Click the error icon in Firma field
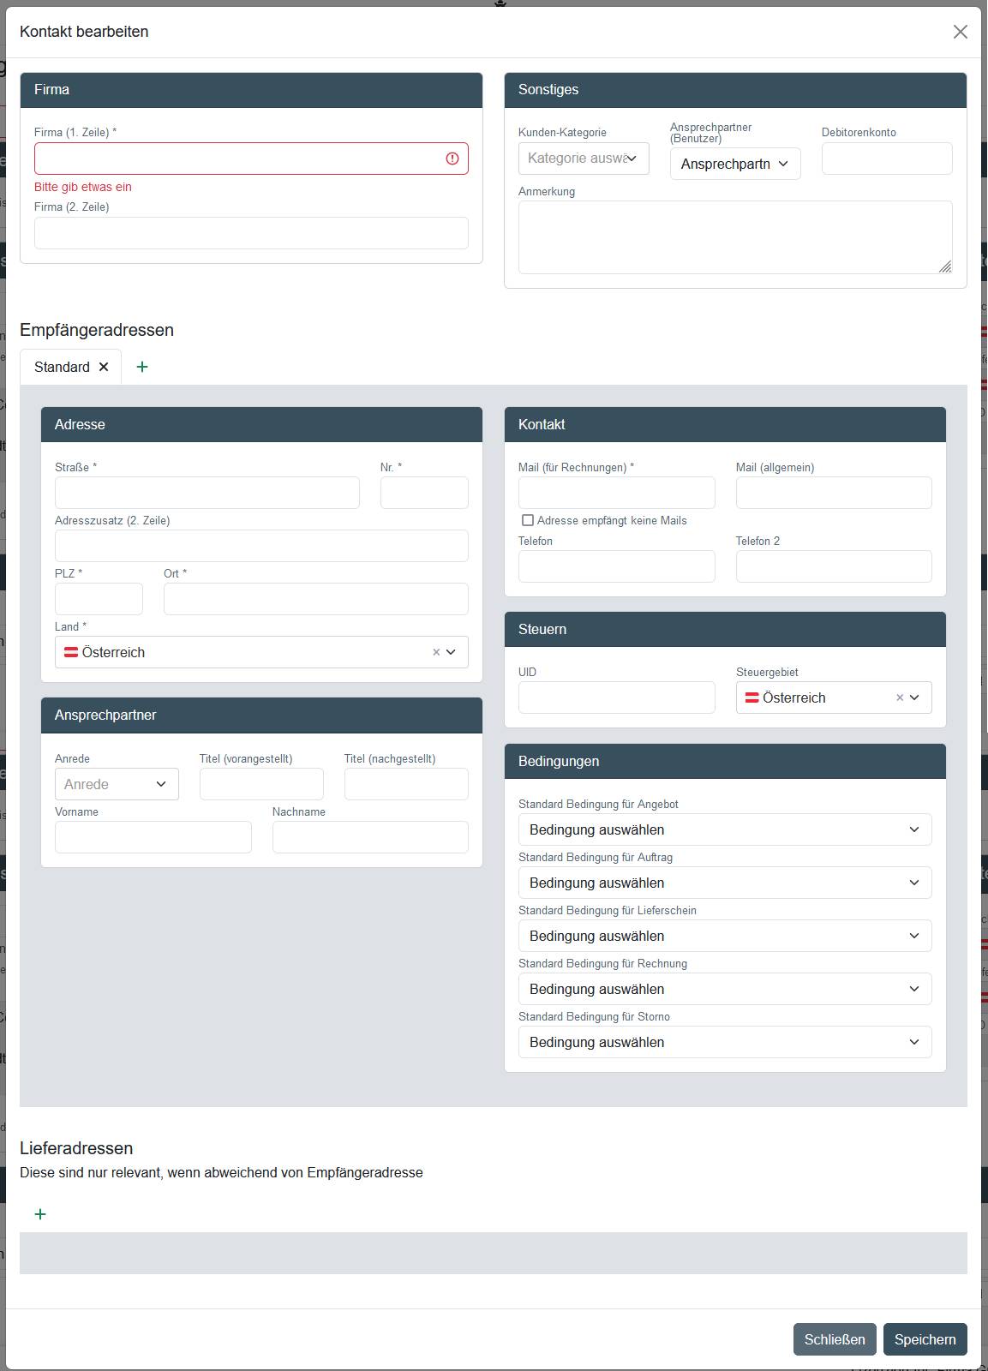Viewport: 988px width, 1371px height. (452, 159)
